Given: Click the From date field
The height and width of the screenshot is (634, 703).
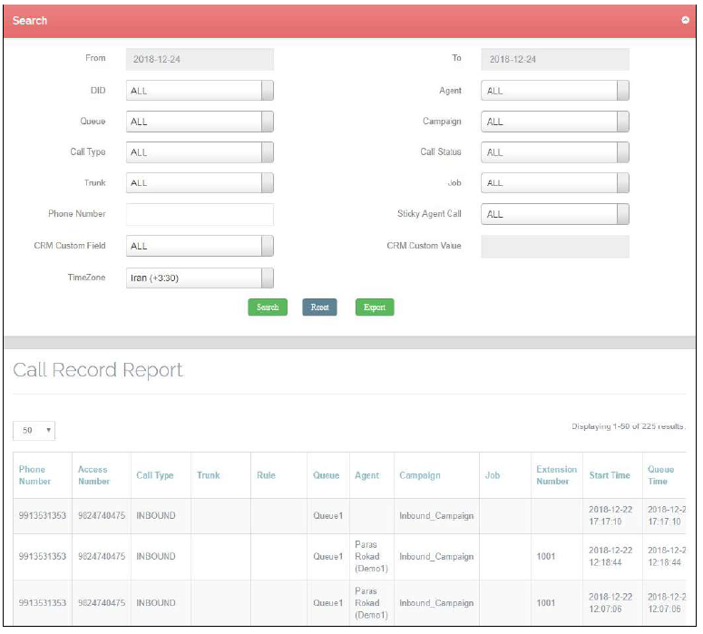Looking at the screenshot, I should tap(200, 59).
